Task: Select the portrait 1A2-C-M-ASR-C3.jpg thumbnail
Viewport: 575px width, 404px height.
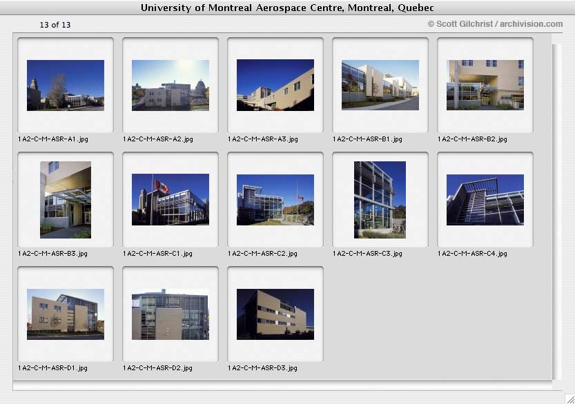Action: [x=380, y=200]
